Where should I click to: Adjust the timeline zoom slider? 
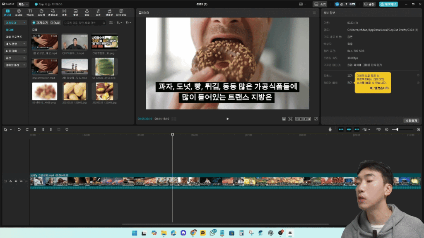tap(397, 129)
